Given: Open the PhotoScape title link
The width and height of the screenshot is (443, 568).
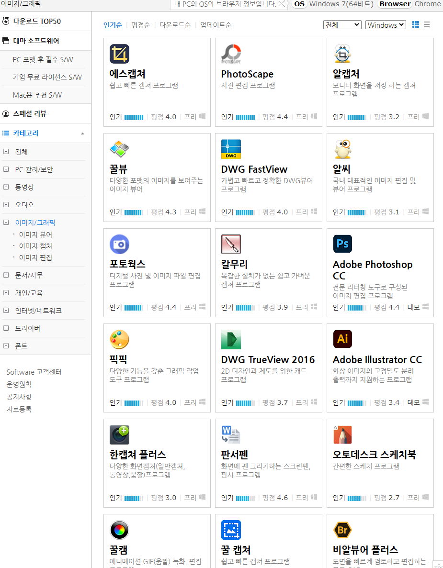Looking at the screenshot, I should pos(247,74).
